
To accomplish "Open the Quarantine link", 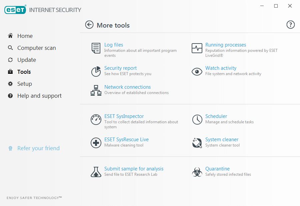I will (x=217, y=168).
